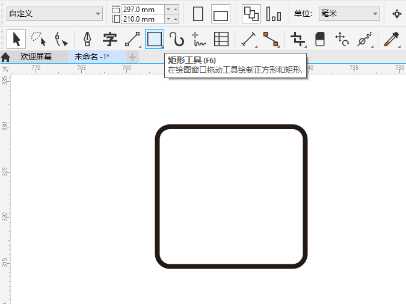Add a new document with plus tab

132,57
